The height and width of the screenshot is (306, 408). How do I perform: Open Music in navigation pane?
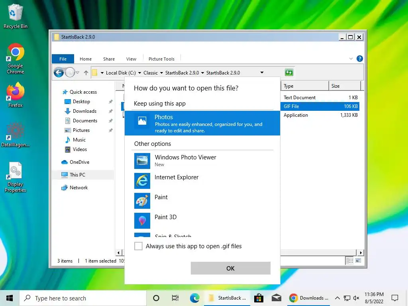(x=75, y=140)
